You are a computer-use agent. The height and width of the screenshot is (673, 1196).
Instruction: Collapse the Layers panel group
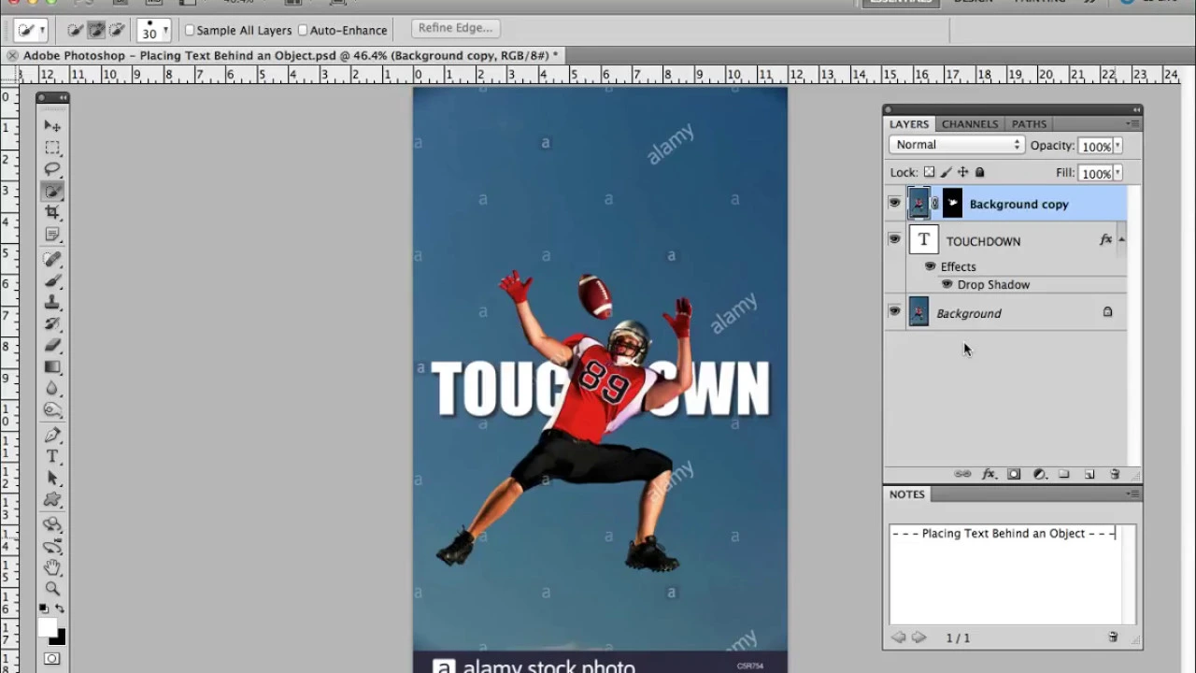pyautogui.click(x=1136, y=109)
